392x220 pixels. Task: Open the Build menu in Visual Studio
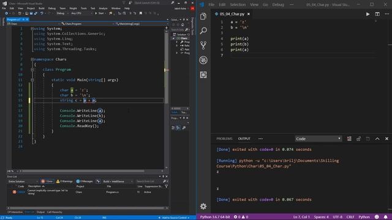pos(42,8)
